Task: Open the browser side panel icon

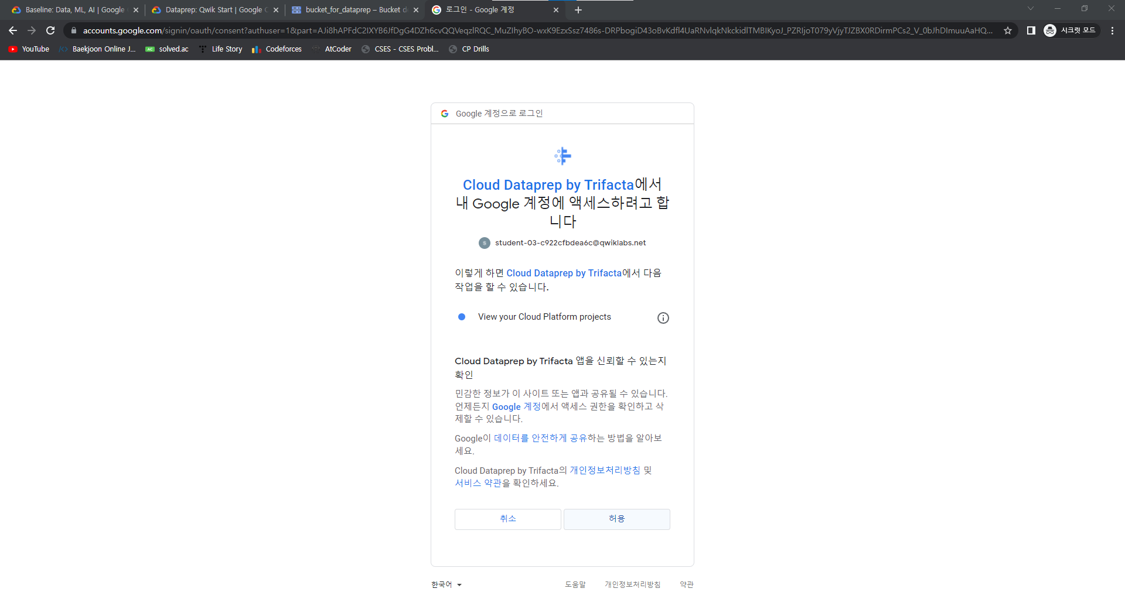Action: pos(1031,30)
